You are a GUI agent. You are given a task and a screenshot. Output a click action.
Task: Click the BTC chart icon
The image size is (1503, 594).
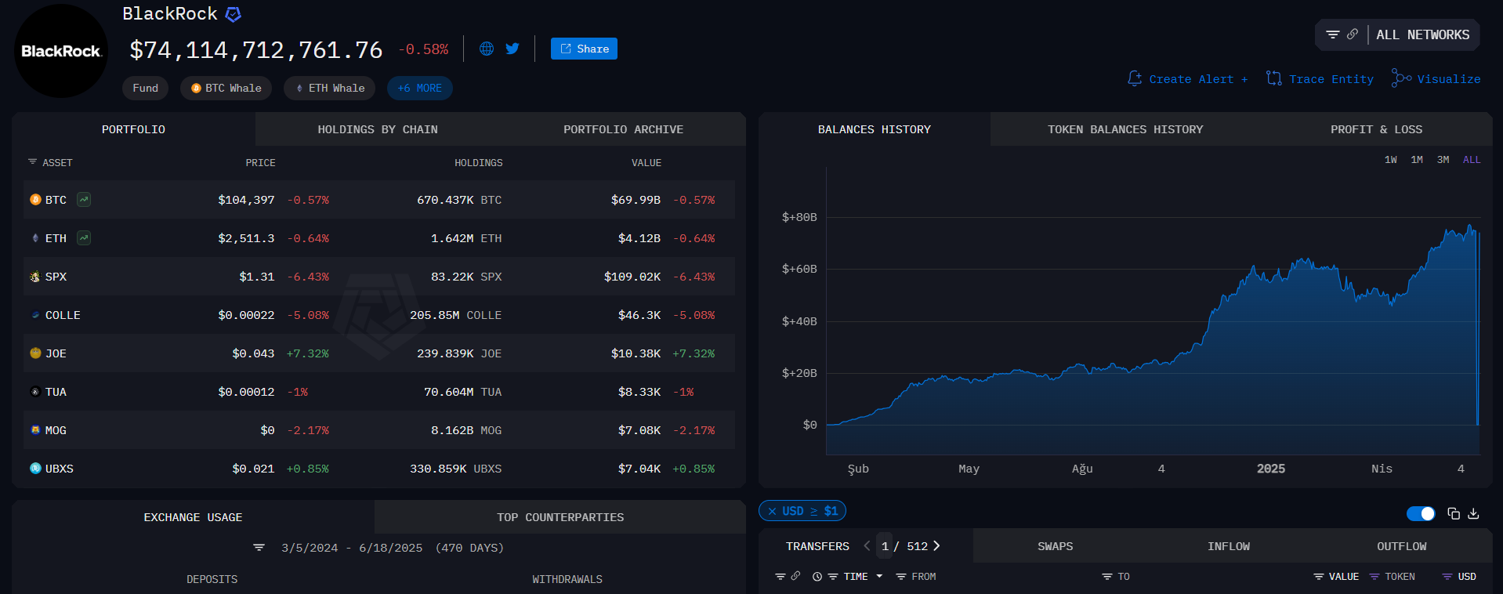pyautogui.click(x=84, y=199)
